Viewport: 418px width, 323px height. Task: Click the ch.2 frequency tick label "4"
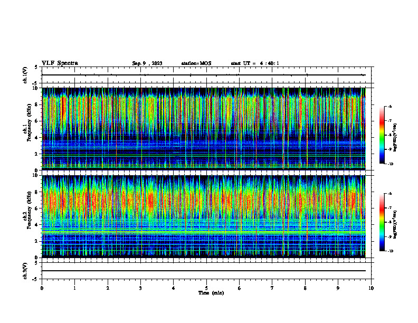pyautogui.click(x=37, y=225)
